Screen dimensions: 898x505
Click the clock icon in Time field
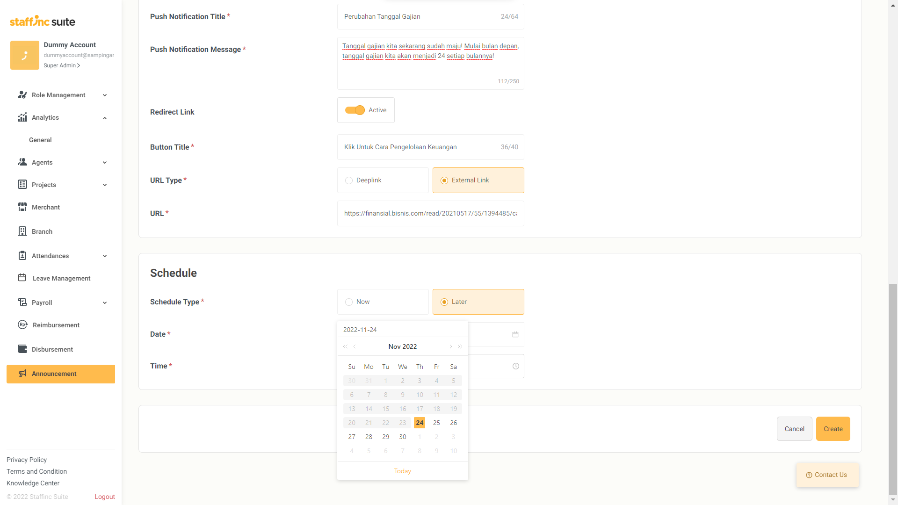(x=515, y=366)
